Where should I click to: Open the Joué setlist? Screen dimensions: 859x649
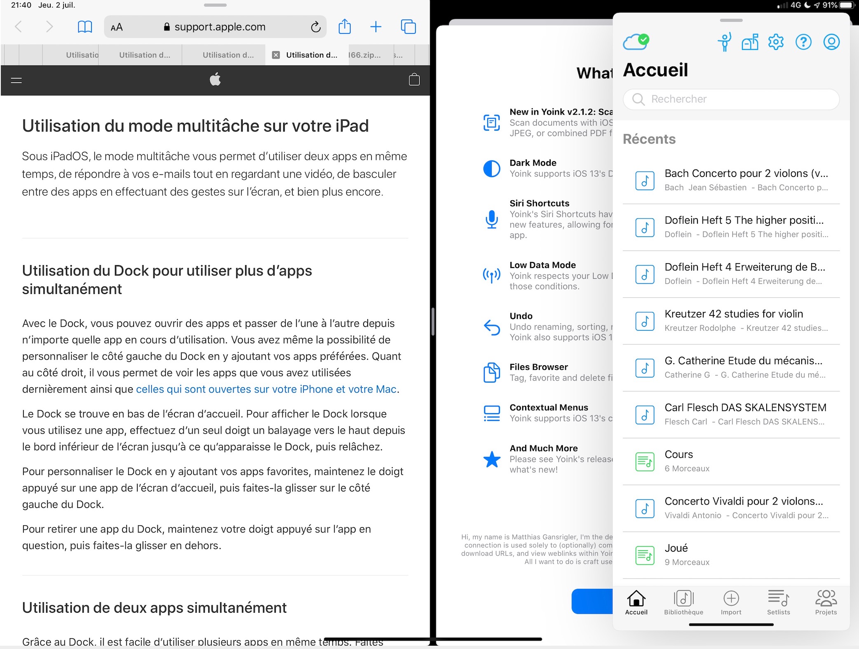[x=731, y=555]
